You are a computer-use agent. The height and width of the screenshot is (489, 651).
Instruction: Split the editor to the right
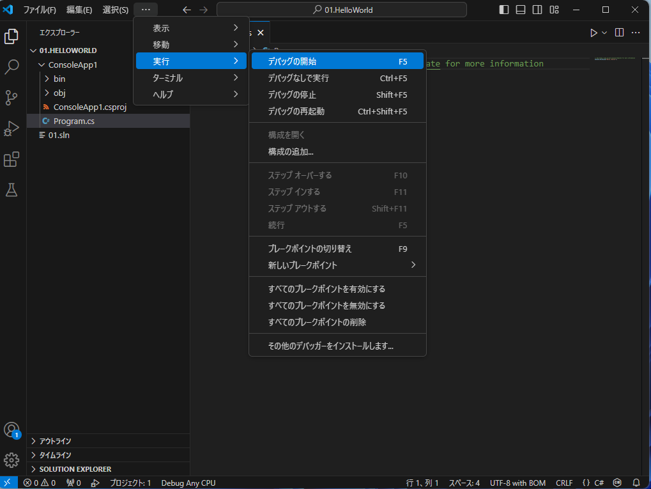(x=619, y=33)
